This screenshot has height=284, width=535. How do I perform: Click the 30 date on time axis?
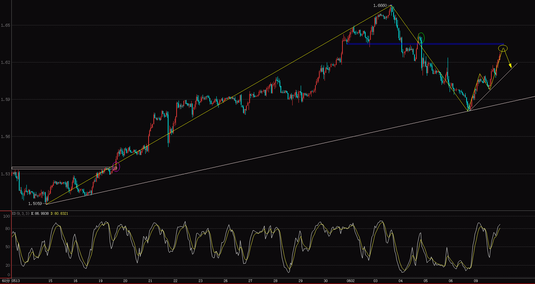[325, 281]
